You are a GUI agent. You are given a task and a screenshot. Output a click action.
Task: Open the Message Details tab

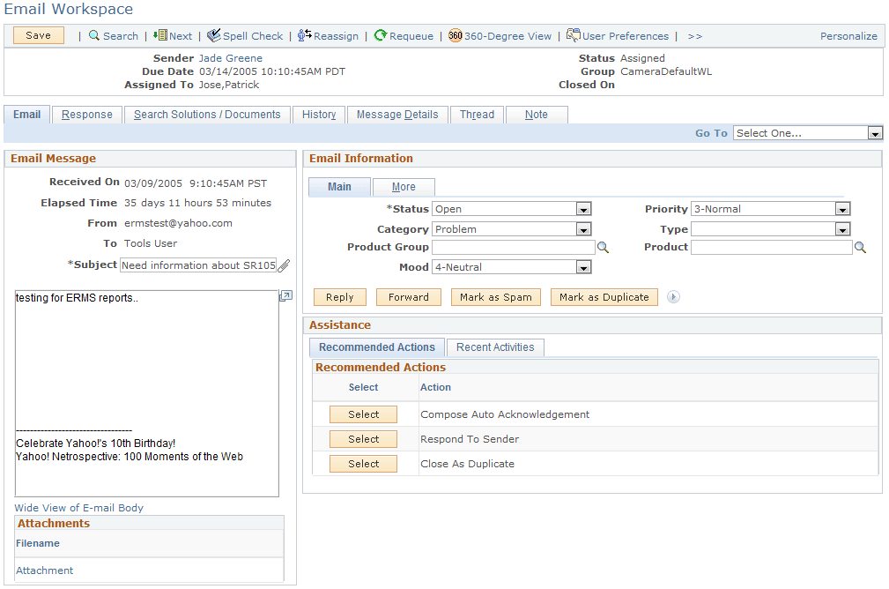point(397,115)
